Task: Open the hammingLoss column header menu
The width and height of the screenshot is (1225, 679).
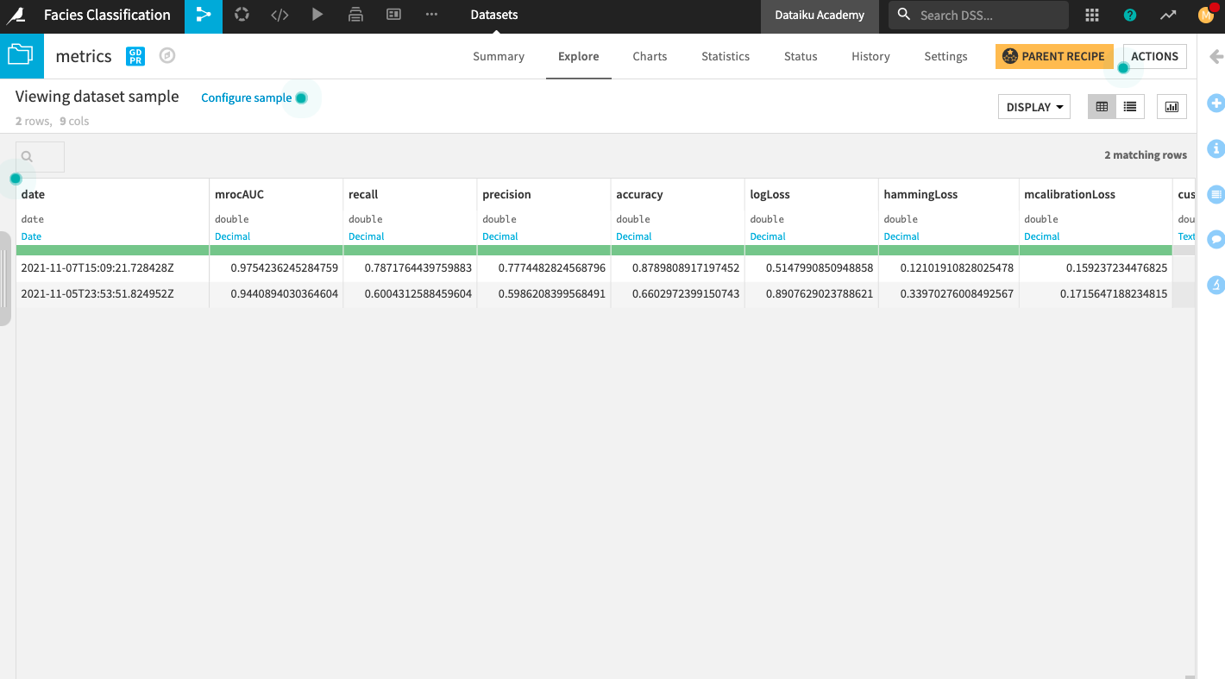Action: 920,194
